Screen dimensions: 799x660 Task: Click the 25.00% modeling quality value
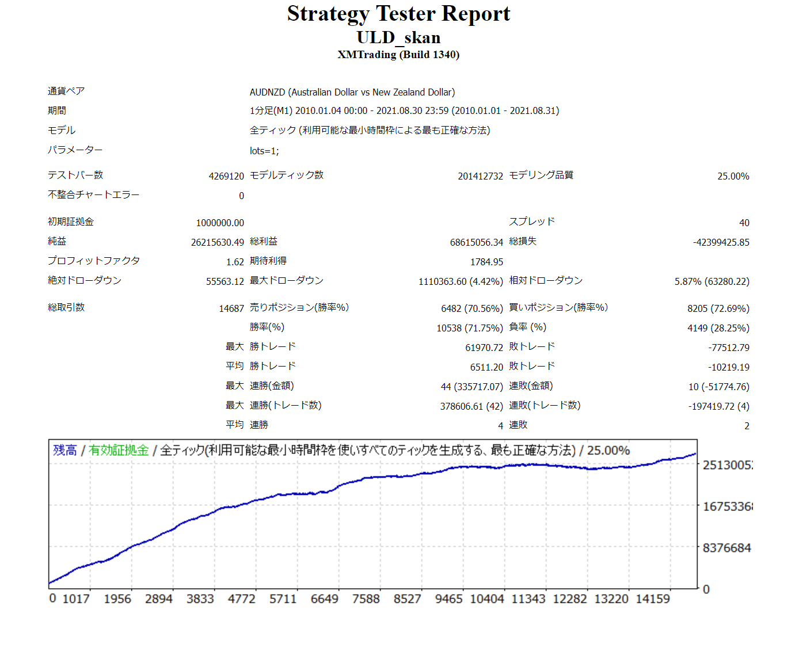pyautogui.click(x=733, y=176)
